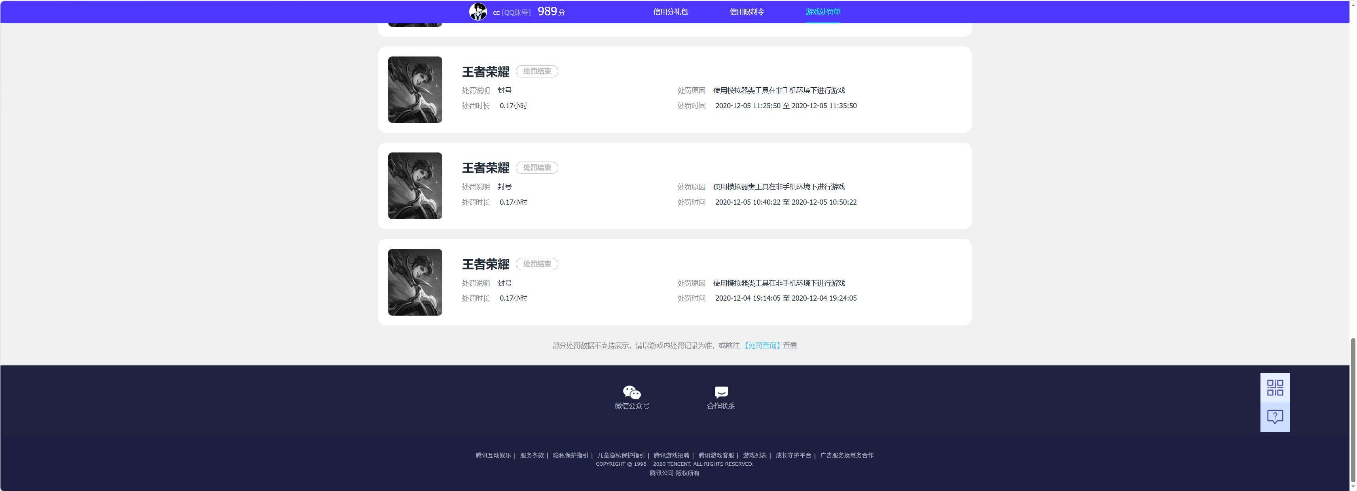Click the COPYRIGHT 1998–2020 TENCENT line

point(674,464)
